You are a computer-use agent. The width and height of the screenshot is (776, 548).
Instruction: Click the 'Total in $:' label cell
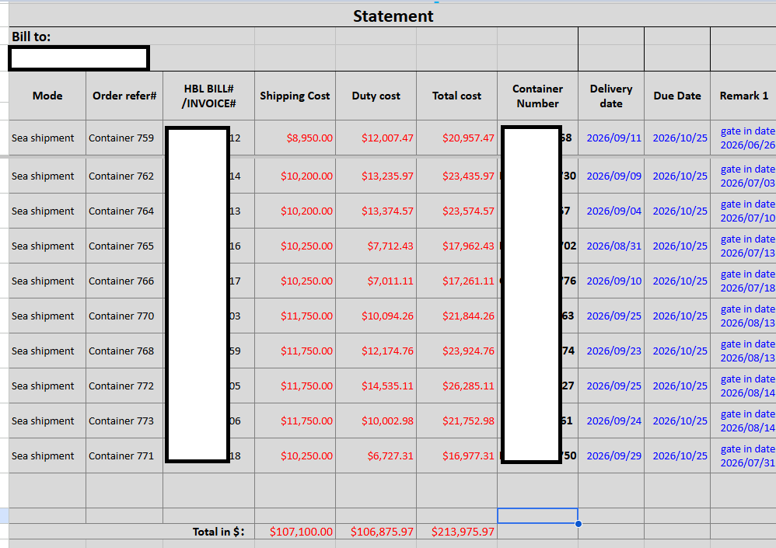click(x=131, y=532)
